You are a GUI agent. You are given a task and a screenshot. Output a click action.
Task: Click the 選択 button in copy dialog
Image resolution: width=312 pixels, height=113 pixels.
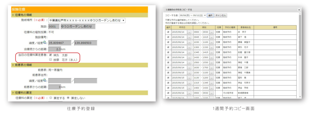point(210,15)
